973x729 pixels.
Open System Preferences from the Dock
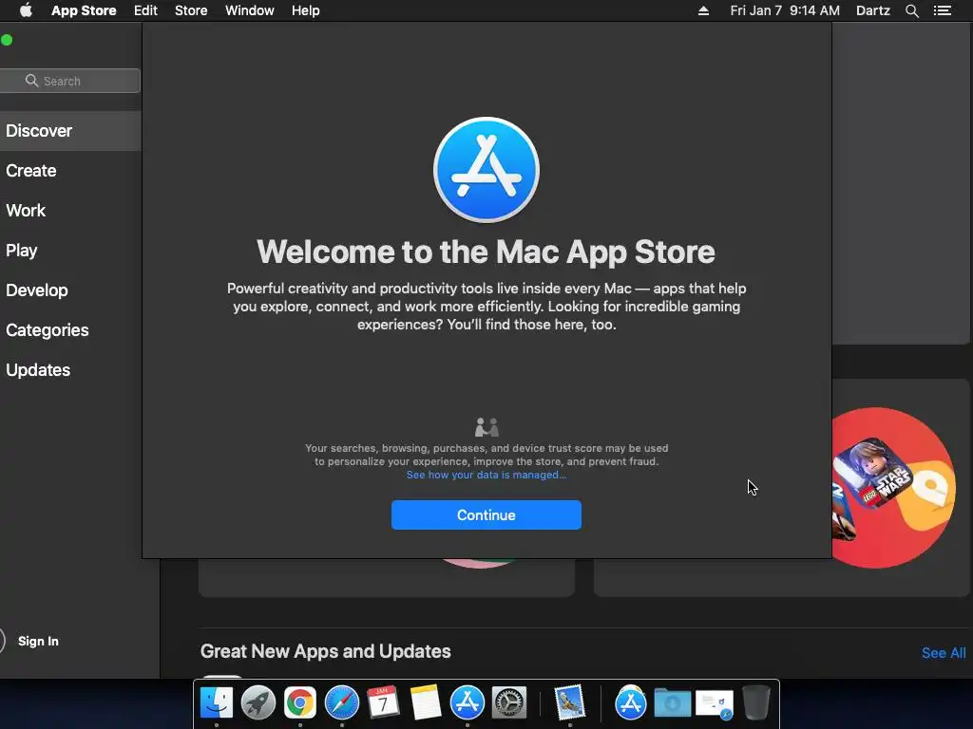(x=509, y=703)
